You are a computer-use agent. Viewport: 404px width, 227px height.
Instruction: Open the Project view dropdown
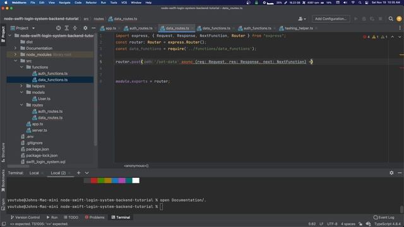(x=23, y=28)
